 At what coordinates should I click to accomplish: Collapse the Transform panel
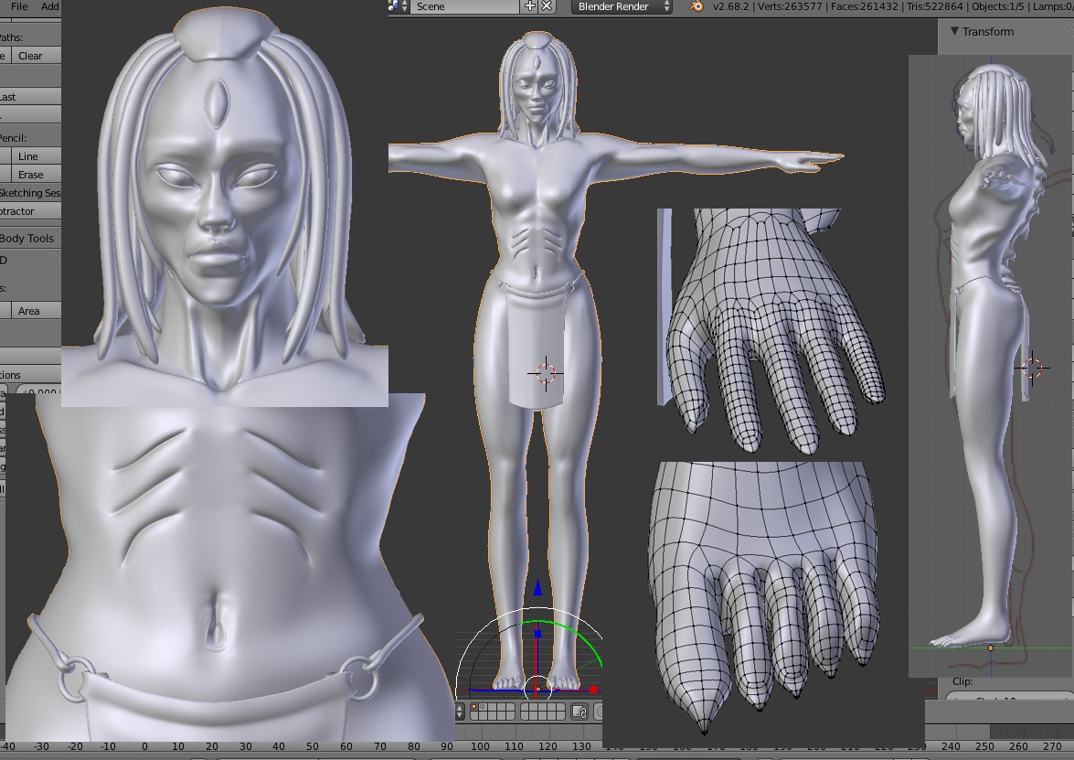(x=954, y=31)
